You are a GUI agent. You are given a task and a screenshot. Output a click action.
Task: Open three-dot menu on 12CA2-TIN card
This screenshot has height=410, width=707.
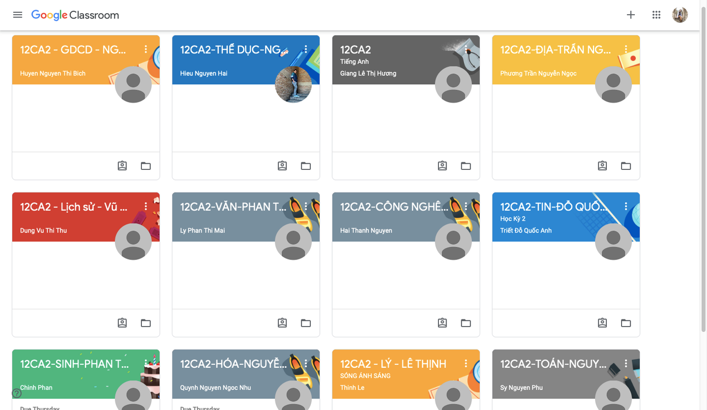tap(626, 207)
